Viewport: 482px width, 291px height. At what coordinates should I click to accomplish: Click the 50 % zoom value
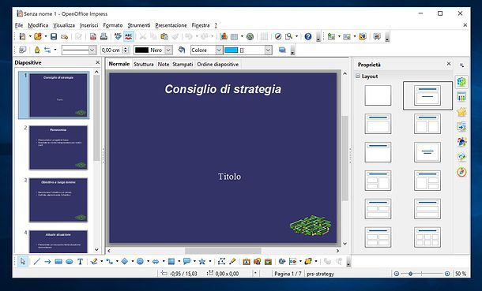coord(461,274)
